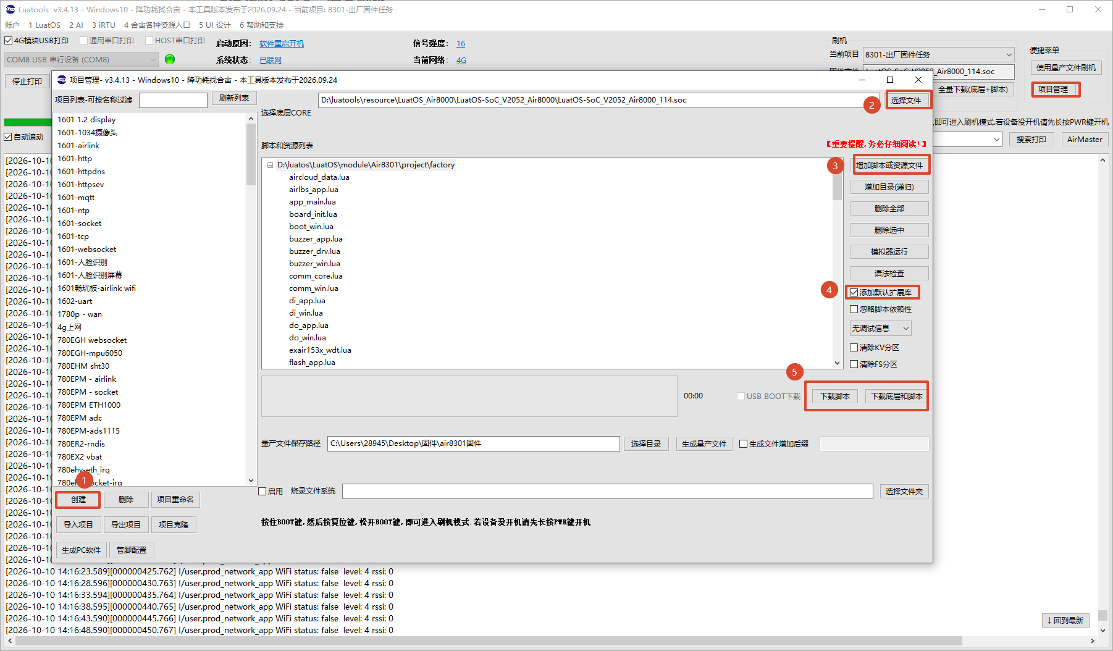Image resolution: width=1113 pixels, height=651 pixels.
Task: Click the project name filter input field
Action: tap(173, 99)
